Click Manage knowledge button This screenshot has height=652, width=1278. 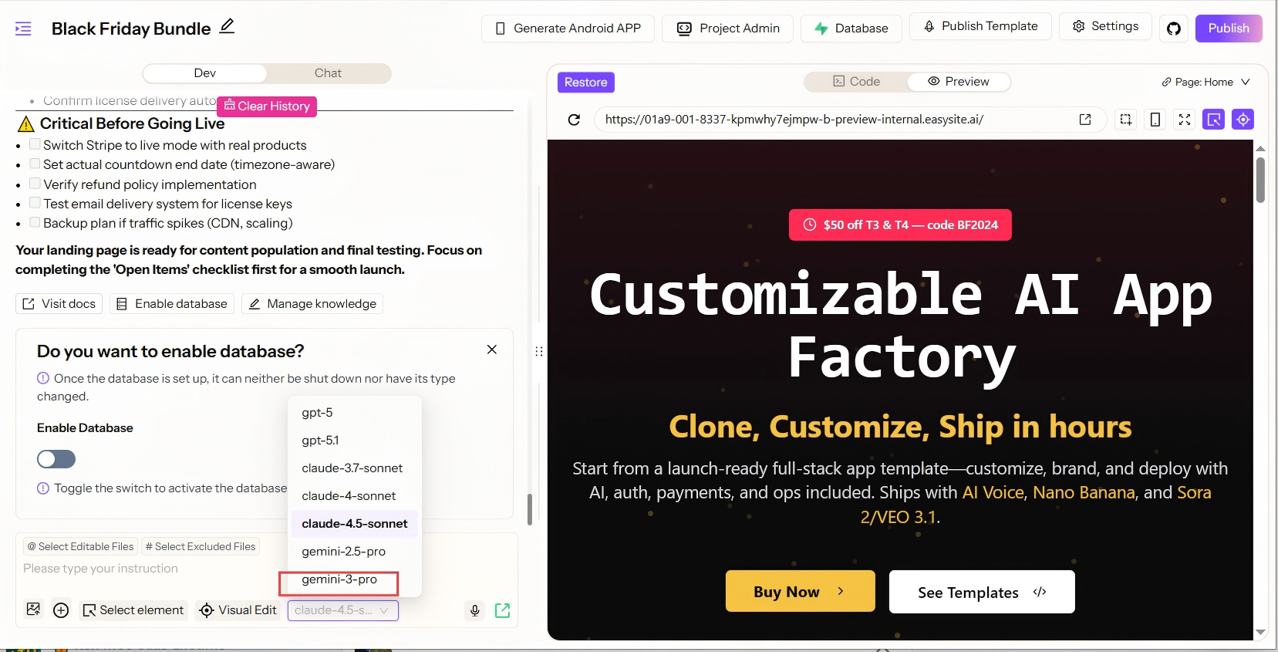tap(312, 304)
